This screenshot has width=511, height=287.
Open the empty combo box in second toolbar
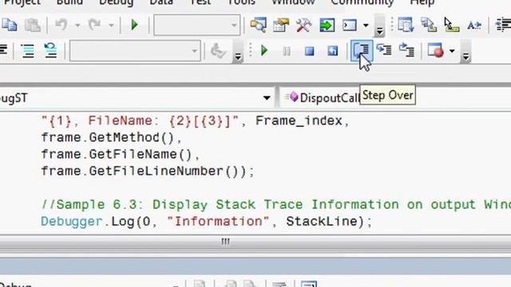[x=135, y=51]
